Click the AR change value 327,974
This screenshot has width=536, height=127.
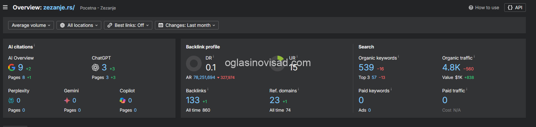click(x=226, y=78)
